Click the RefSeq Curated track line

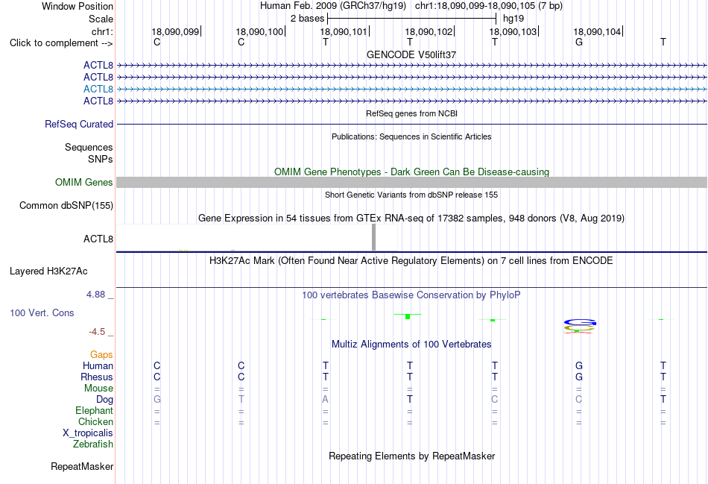[x=411, y=125]
